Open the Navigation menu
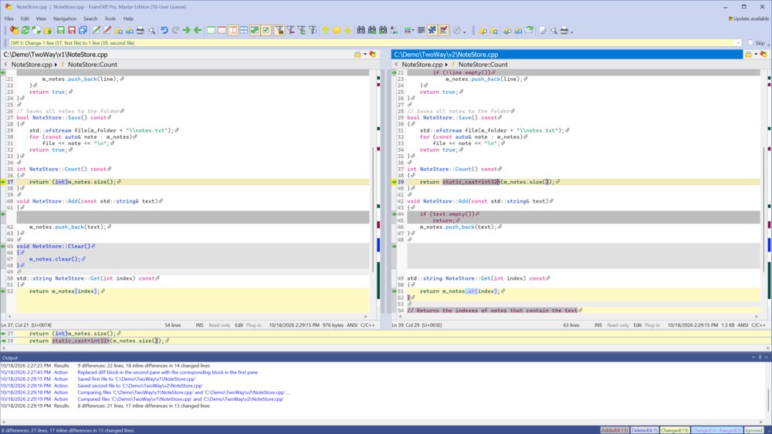Viewport: 772px width, 434px height. [65, 19]
